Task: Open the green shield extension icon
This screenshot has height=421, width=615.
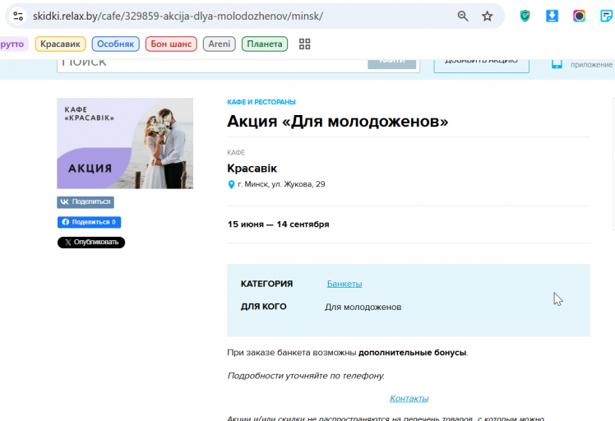Action: [525, 16]
